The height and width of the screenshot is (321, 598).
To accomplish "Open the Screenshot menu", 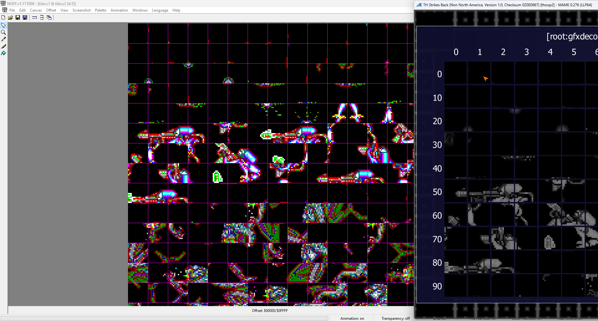I will (x=82, y=10).
